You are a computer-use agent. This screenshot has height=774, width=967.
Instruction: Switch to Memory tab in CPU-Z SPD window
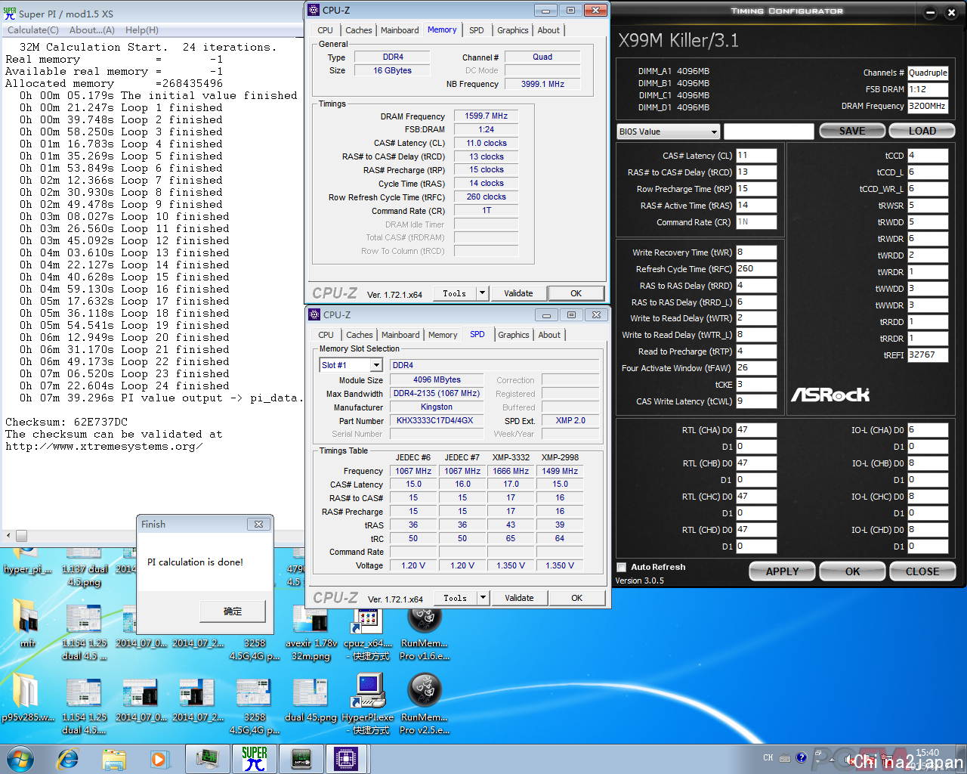click(x=443, y=335)
